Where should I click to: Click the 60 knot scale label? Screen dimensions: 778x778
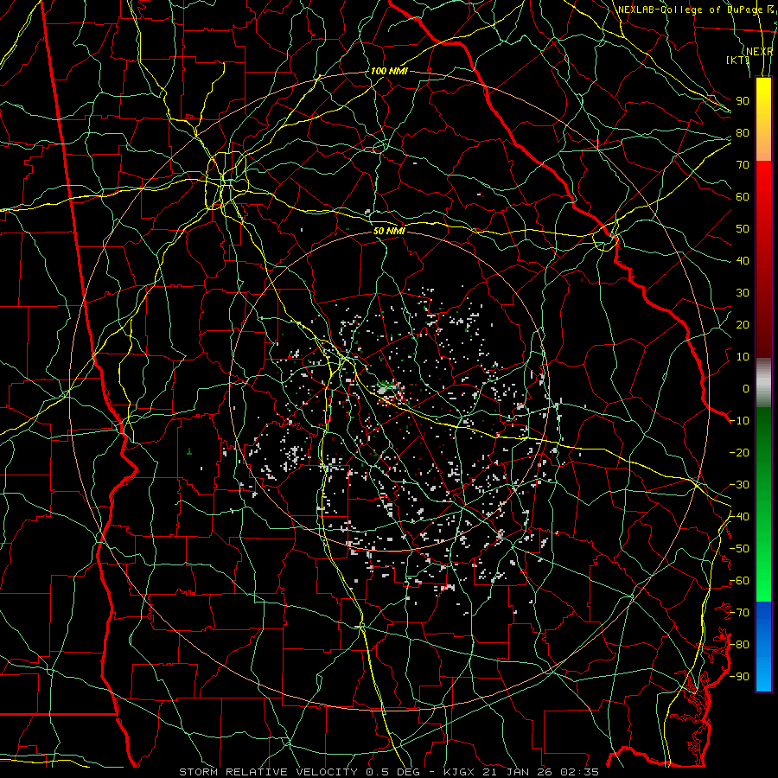pyautogui.click(x=743, y=196)
